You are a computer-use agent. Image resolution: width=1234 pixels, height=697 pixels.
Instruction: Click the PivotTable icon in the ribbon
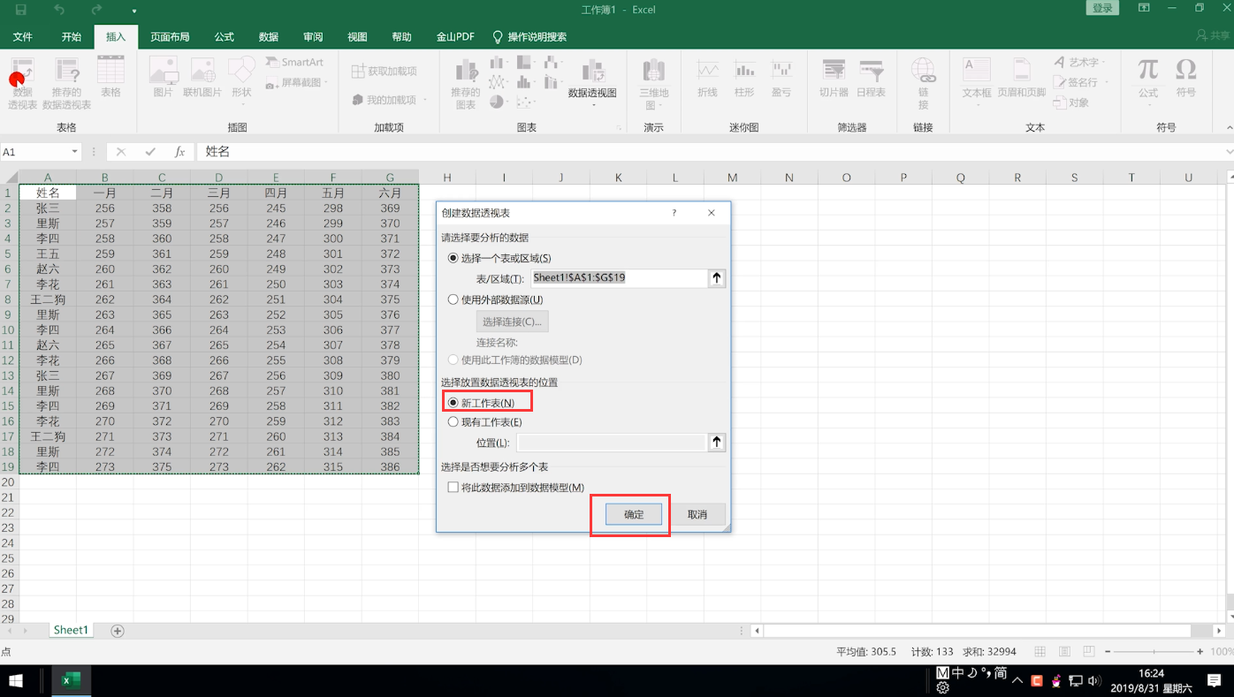click(22, 84)
